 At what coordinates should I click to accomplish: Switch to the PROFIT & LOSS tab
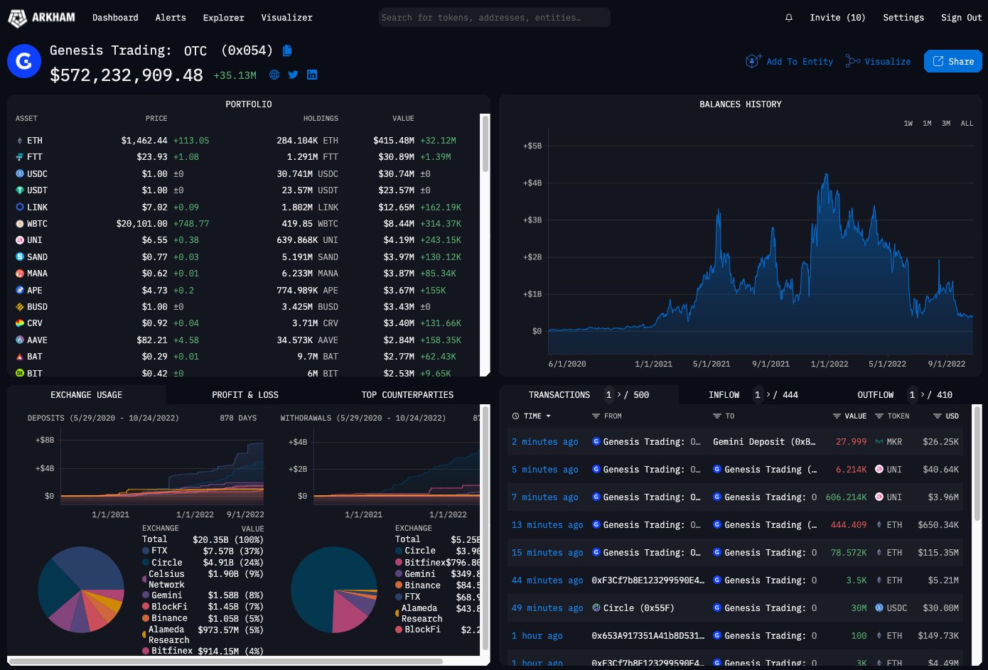tap(245, 394)
